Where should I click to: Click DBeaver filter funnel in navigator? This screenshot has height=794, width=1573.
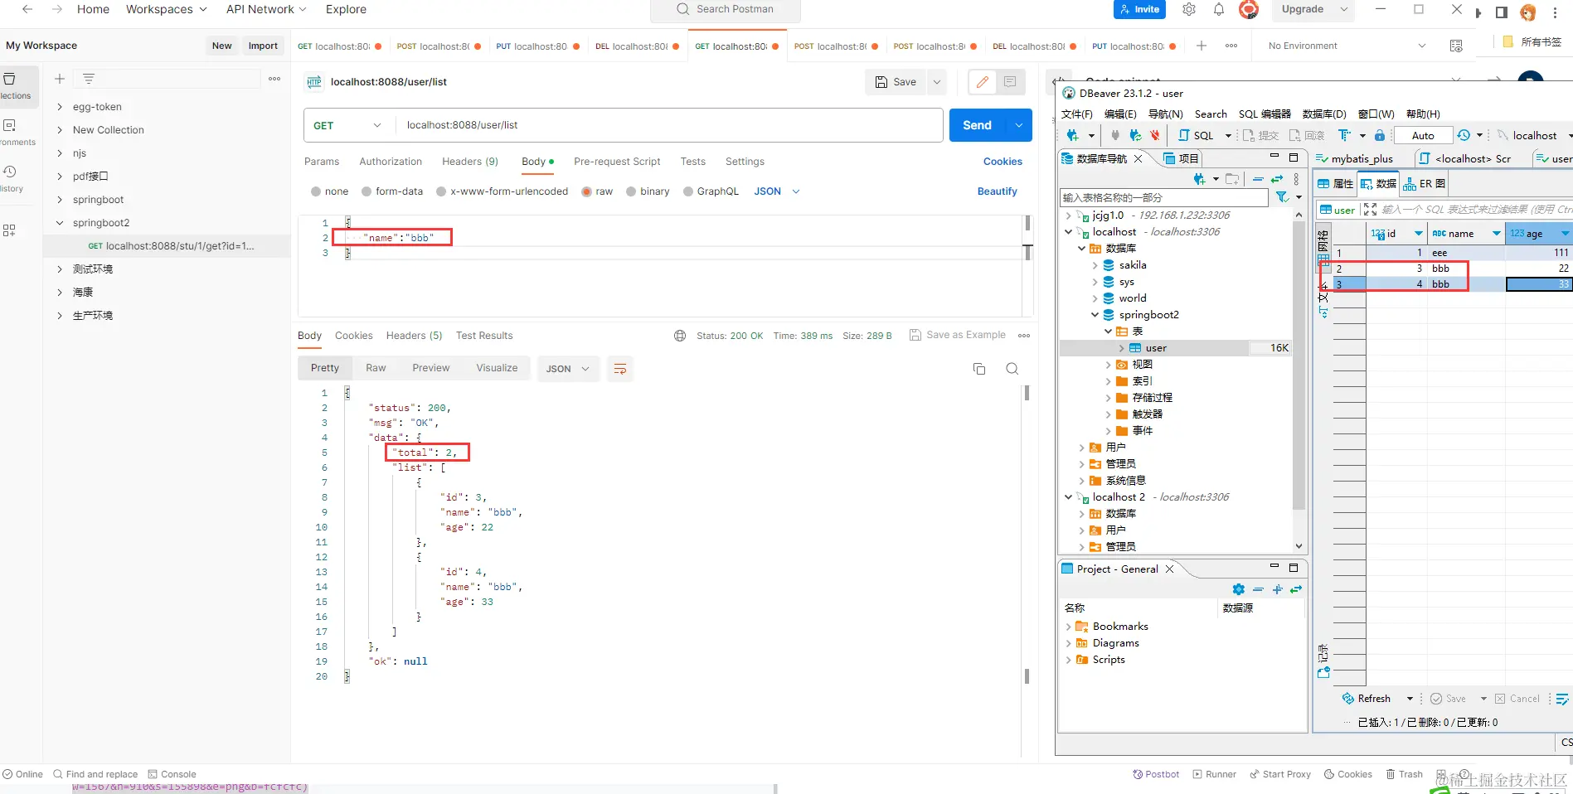tap(1283, 196)
